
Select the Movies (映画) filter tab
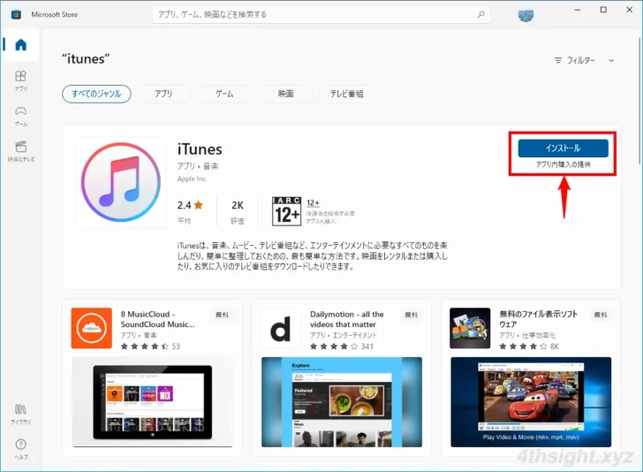tap(286, 94)
